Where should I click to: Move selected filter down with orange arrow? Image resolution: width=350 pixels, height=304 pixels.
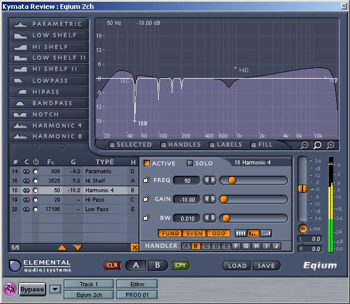coord(78,248)
